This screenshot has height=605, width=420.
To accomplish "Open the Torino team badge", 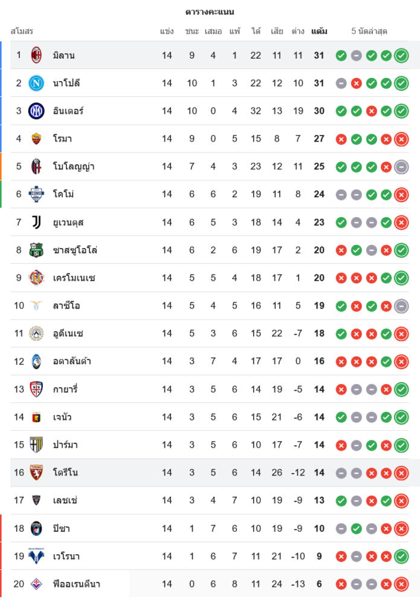I will coord(36,473).
